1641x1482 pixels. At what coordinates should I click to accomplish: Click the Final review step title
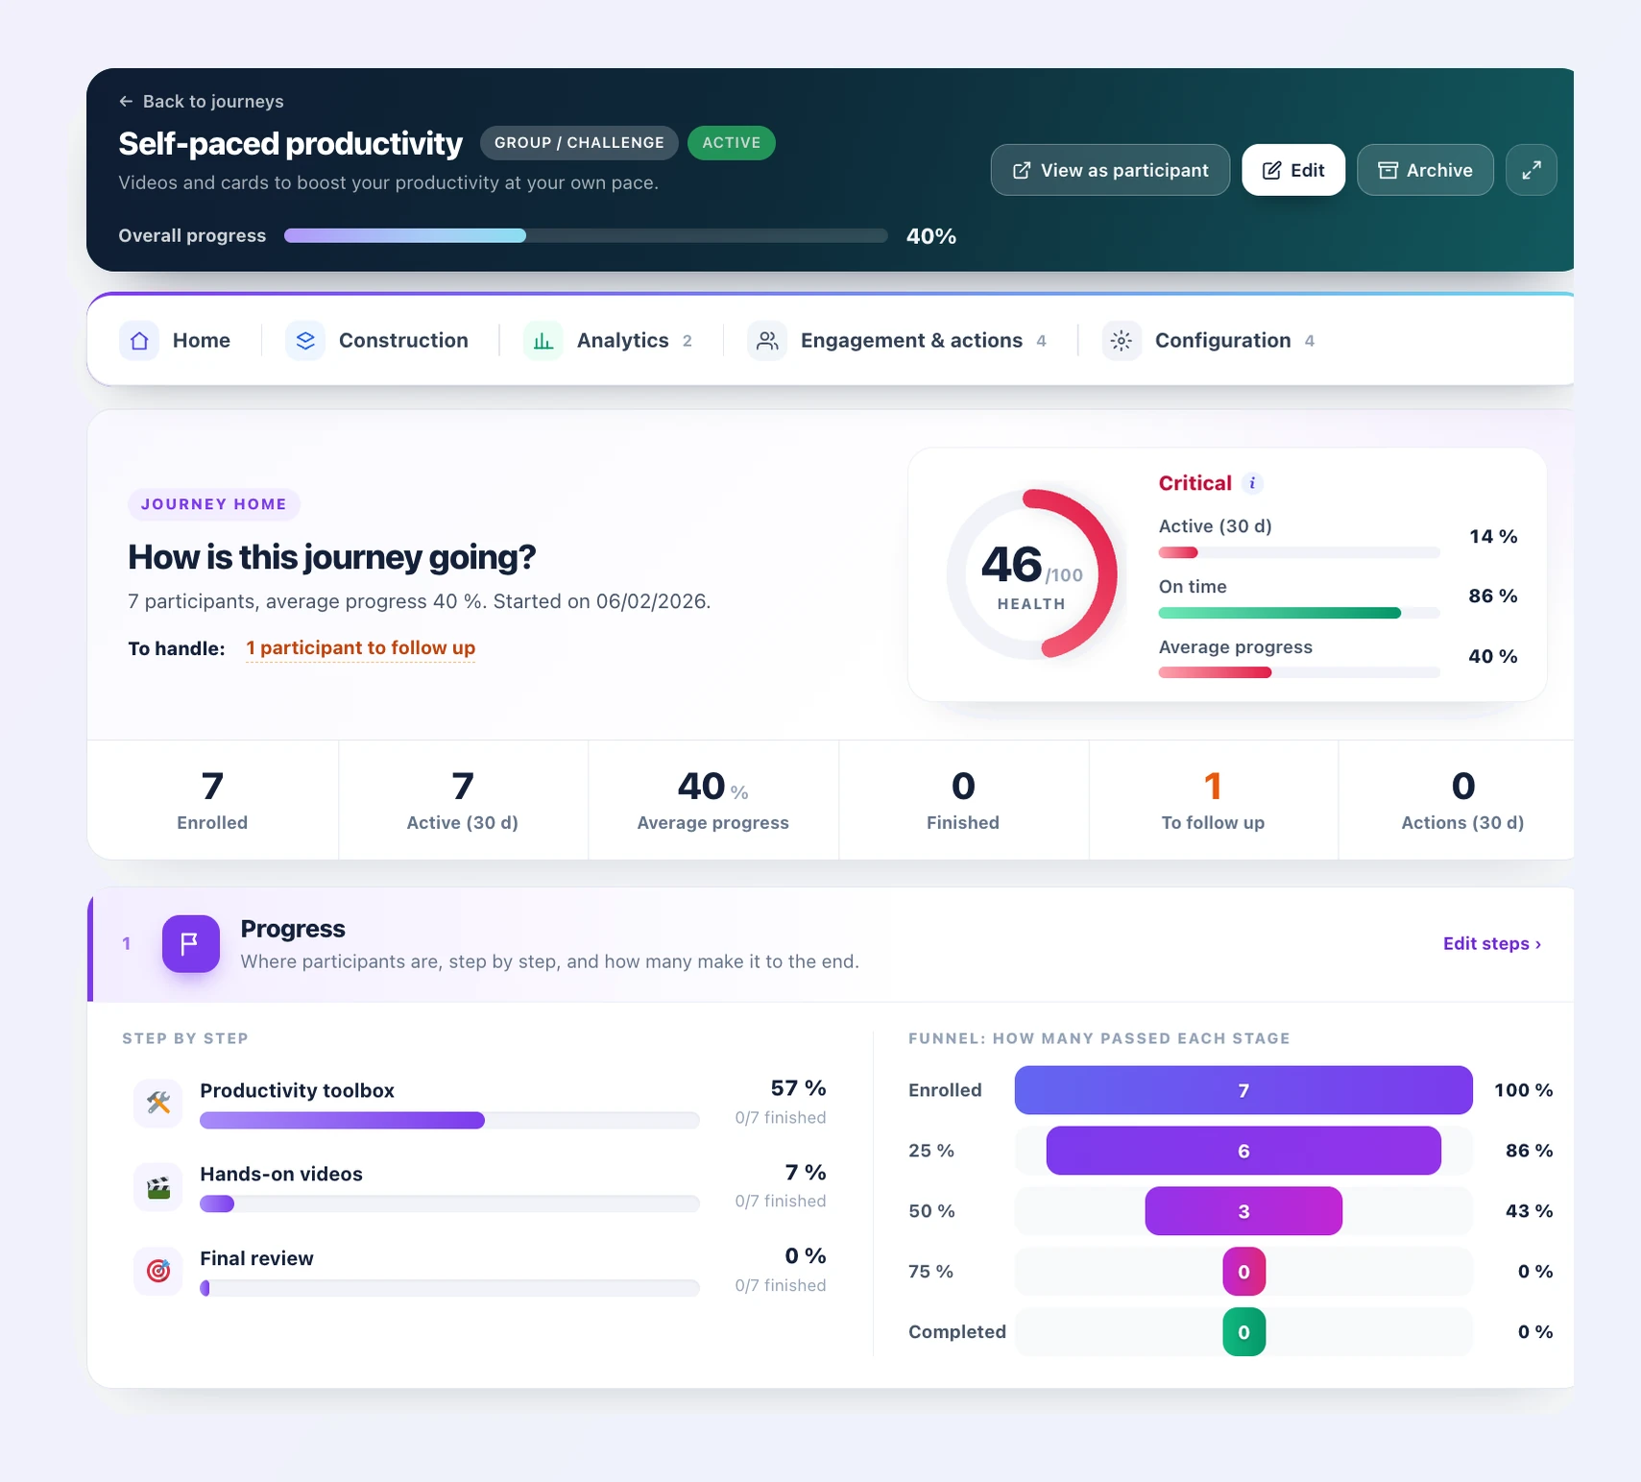tap(256, 1258)
